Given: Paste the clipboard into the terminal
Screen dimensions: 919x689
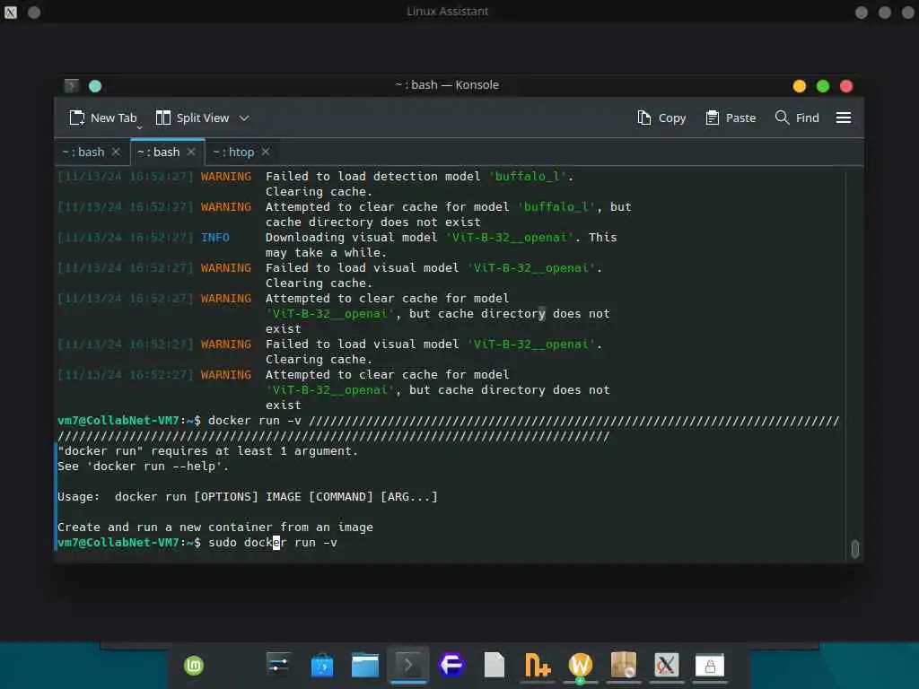Looking at the screenshot, I should coord(731,118).
